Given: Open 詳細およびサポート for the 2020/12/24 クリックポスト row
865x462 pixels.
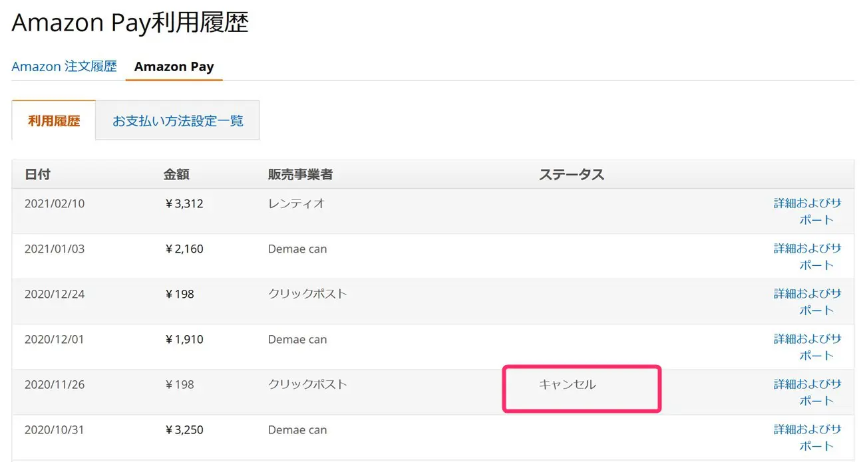Looking at the screenshot, I should coord(808,302).
